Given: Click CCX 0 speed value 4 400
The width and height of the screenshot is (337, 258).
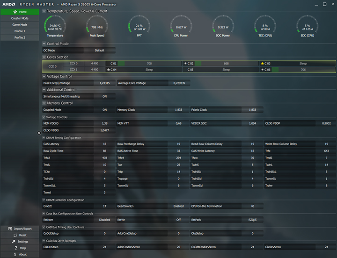Looking at the screenshot, I should [x=95, y=64].
